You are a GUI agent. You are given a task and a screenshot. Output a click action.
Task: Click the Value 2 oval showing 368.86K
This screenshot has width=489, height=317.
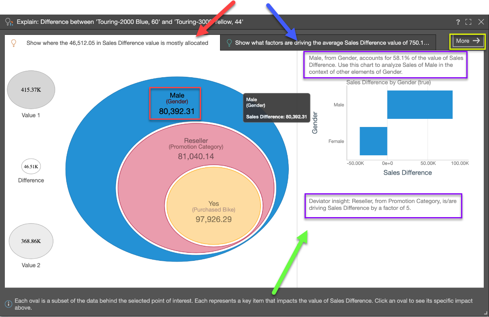coord(31,241)
